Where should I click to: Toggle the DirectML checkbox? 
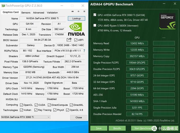pos(71,105)
